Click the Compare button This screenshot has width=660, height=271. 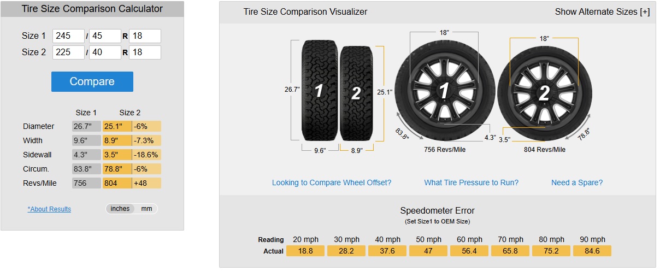(x=92, y=81)
